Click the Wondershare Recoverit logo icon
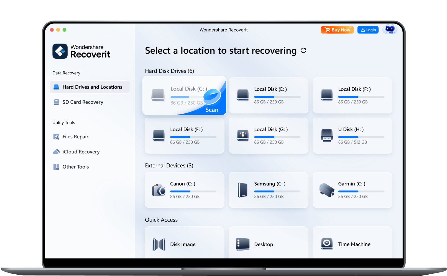Screen dimensions: 447x276 tap(60, 51)
